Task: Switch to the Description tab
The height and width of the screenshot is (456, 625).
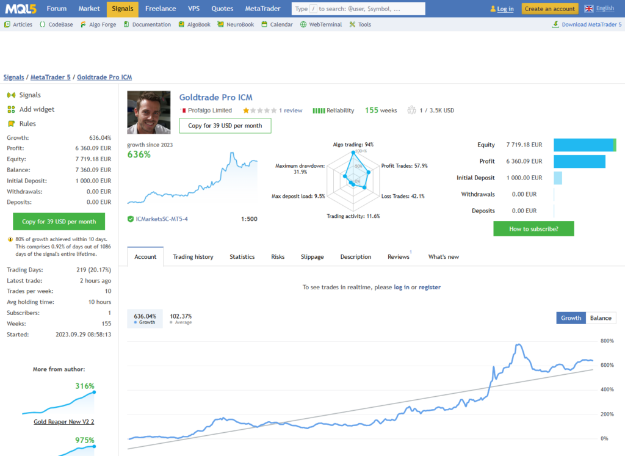Action: point(356,257)
